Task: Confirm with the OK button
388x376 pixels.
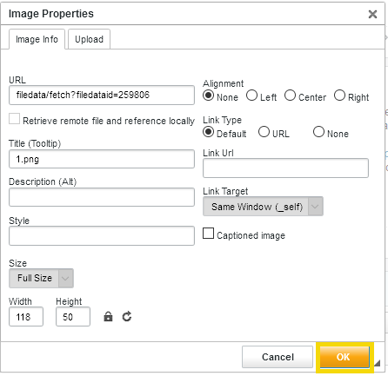Action: click(345, 357)
